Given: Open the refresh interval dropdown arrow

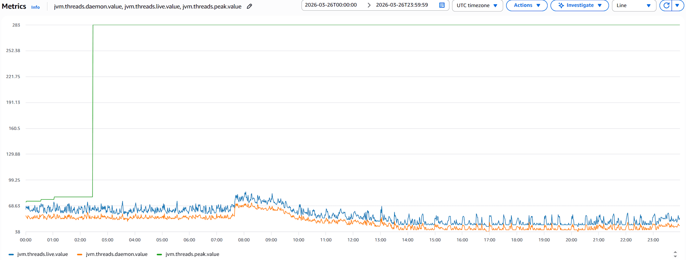Looking at the screenshot, I should coord(677,5).
